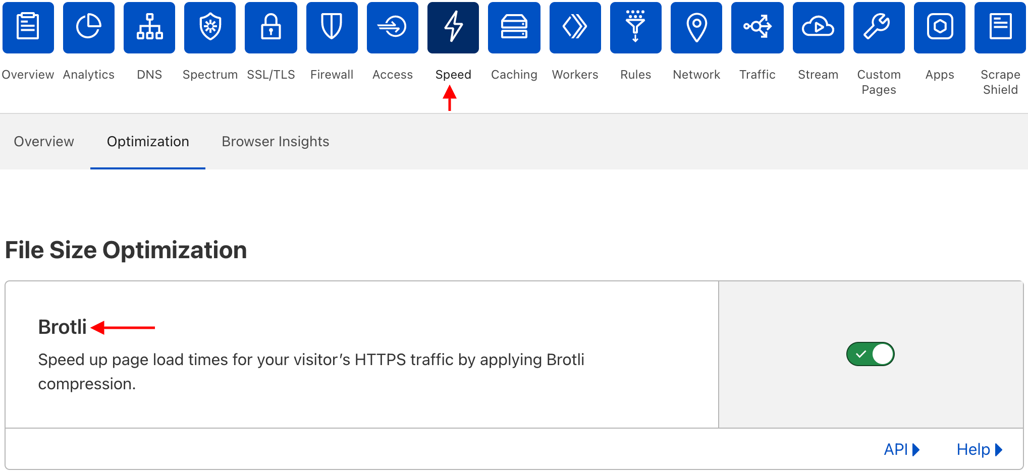Open the Stream cloud play icon
This screenshot has width=1028, height=473.
point(818,27)
